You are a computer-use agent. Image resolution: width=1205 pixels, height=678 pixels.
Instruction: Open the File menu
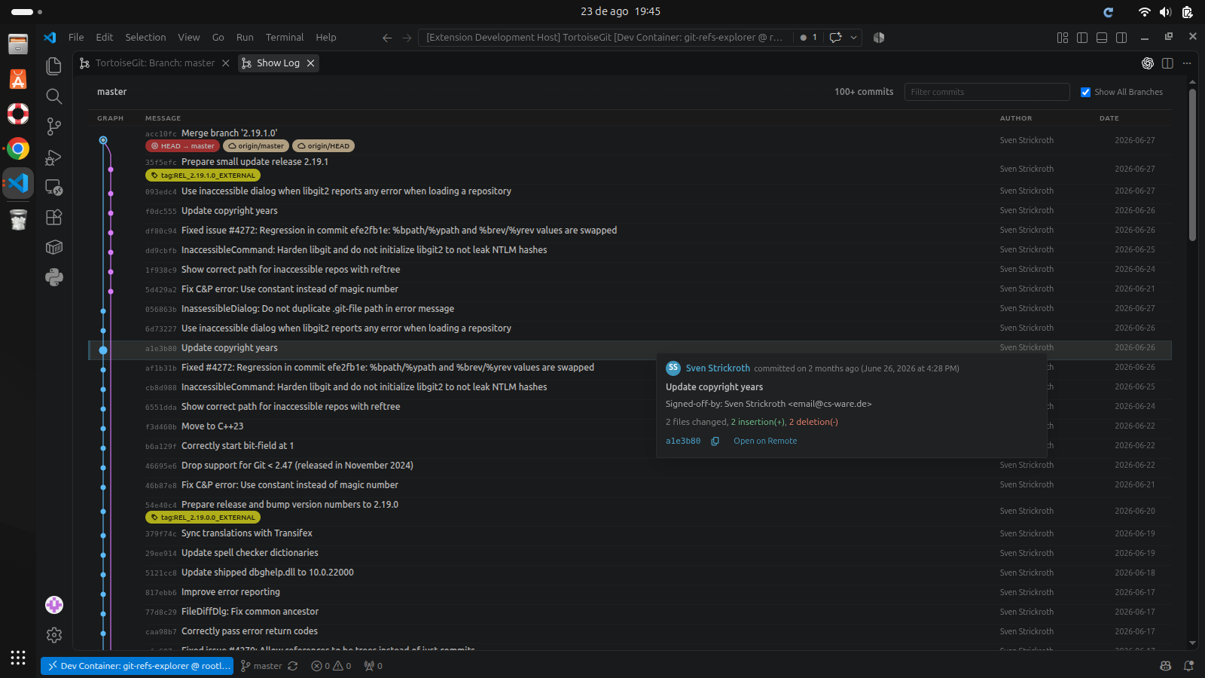[x=76, y=38]
